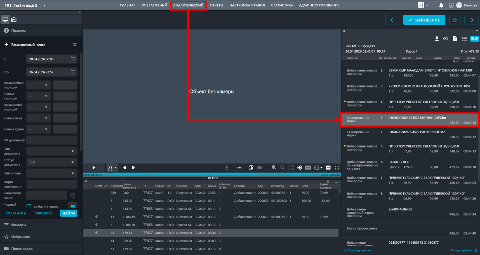Start video playback with the play button
Screen dimensions: 480x255
point(94,167)
